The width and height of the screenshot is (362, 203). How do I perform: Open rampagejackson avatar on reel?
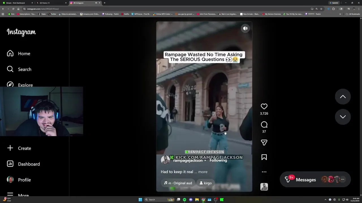(x=165, y=160)
